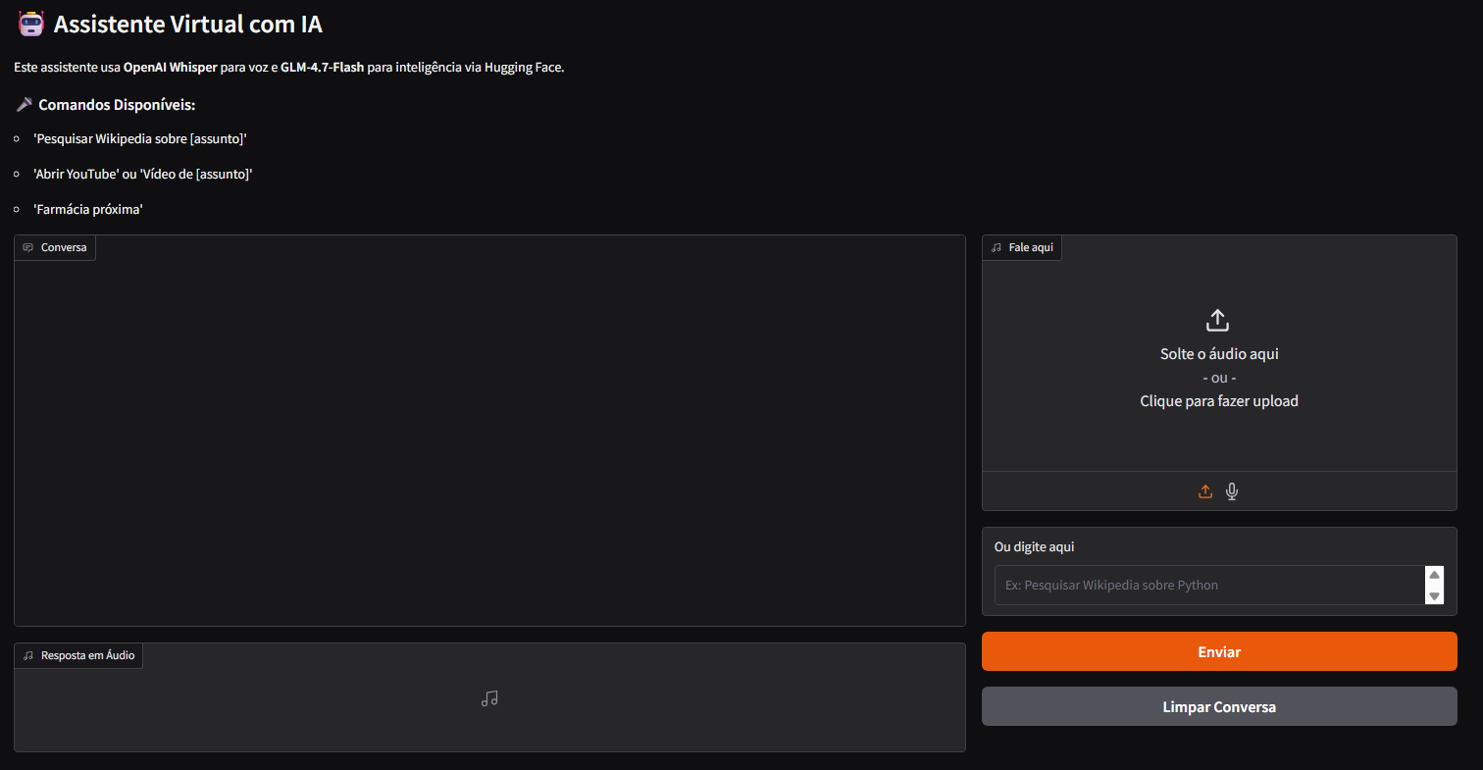Image resolution: width=1483 pixels, height=770 pixels.
Task: Click the 'Ou digite aqui' label
Action: (x=1034, y=546)
